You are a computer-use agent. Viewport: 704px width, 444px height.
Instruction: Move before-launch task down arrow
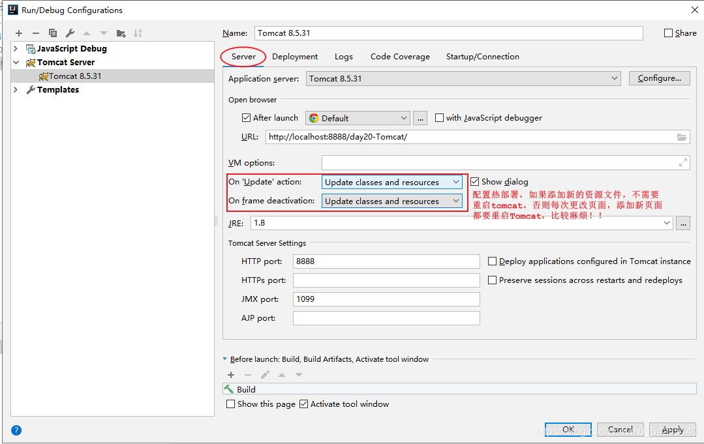(x=299, y=375)
